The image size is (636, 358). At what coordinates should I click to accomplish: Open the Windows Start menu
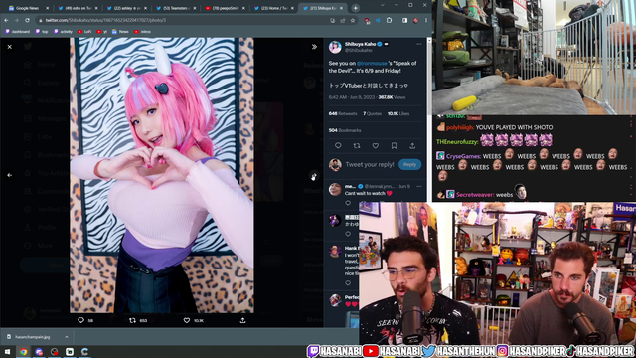tap(7, 351)
